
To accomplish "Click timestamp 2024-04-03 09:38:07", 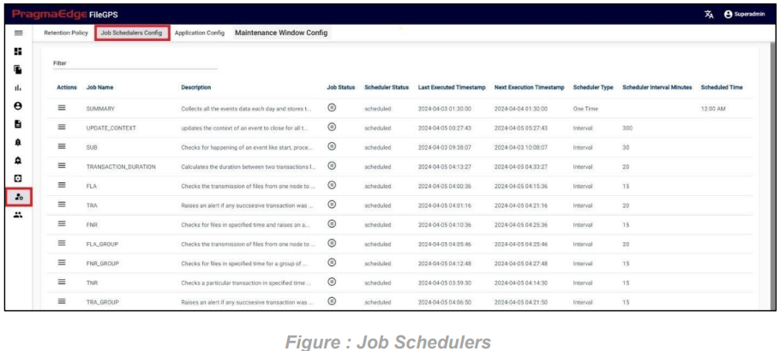I will tap(444, 147).
